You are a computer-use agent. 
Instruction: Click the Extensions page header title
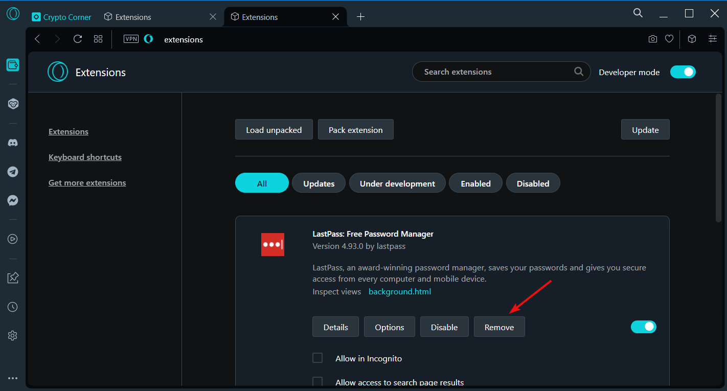click(x=101, y=72)
